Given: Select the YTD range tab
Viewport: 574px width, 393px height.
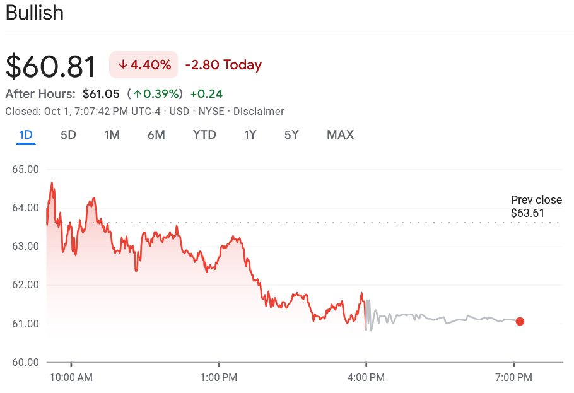Looking at the screenshot, I should pyautogui.click(x=204, y=134).
